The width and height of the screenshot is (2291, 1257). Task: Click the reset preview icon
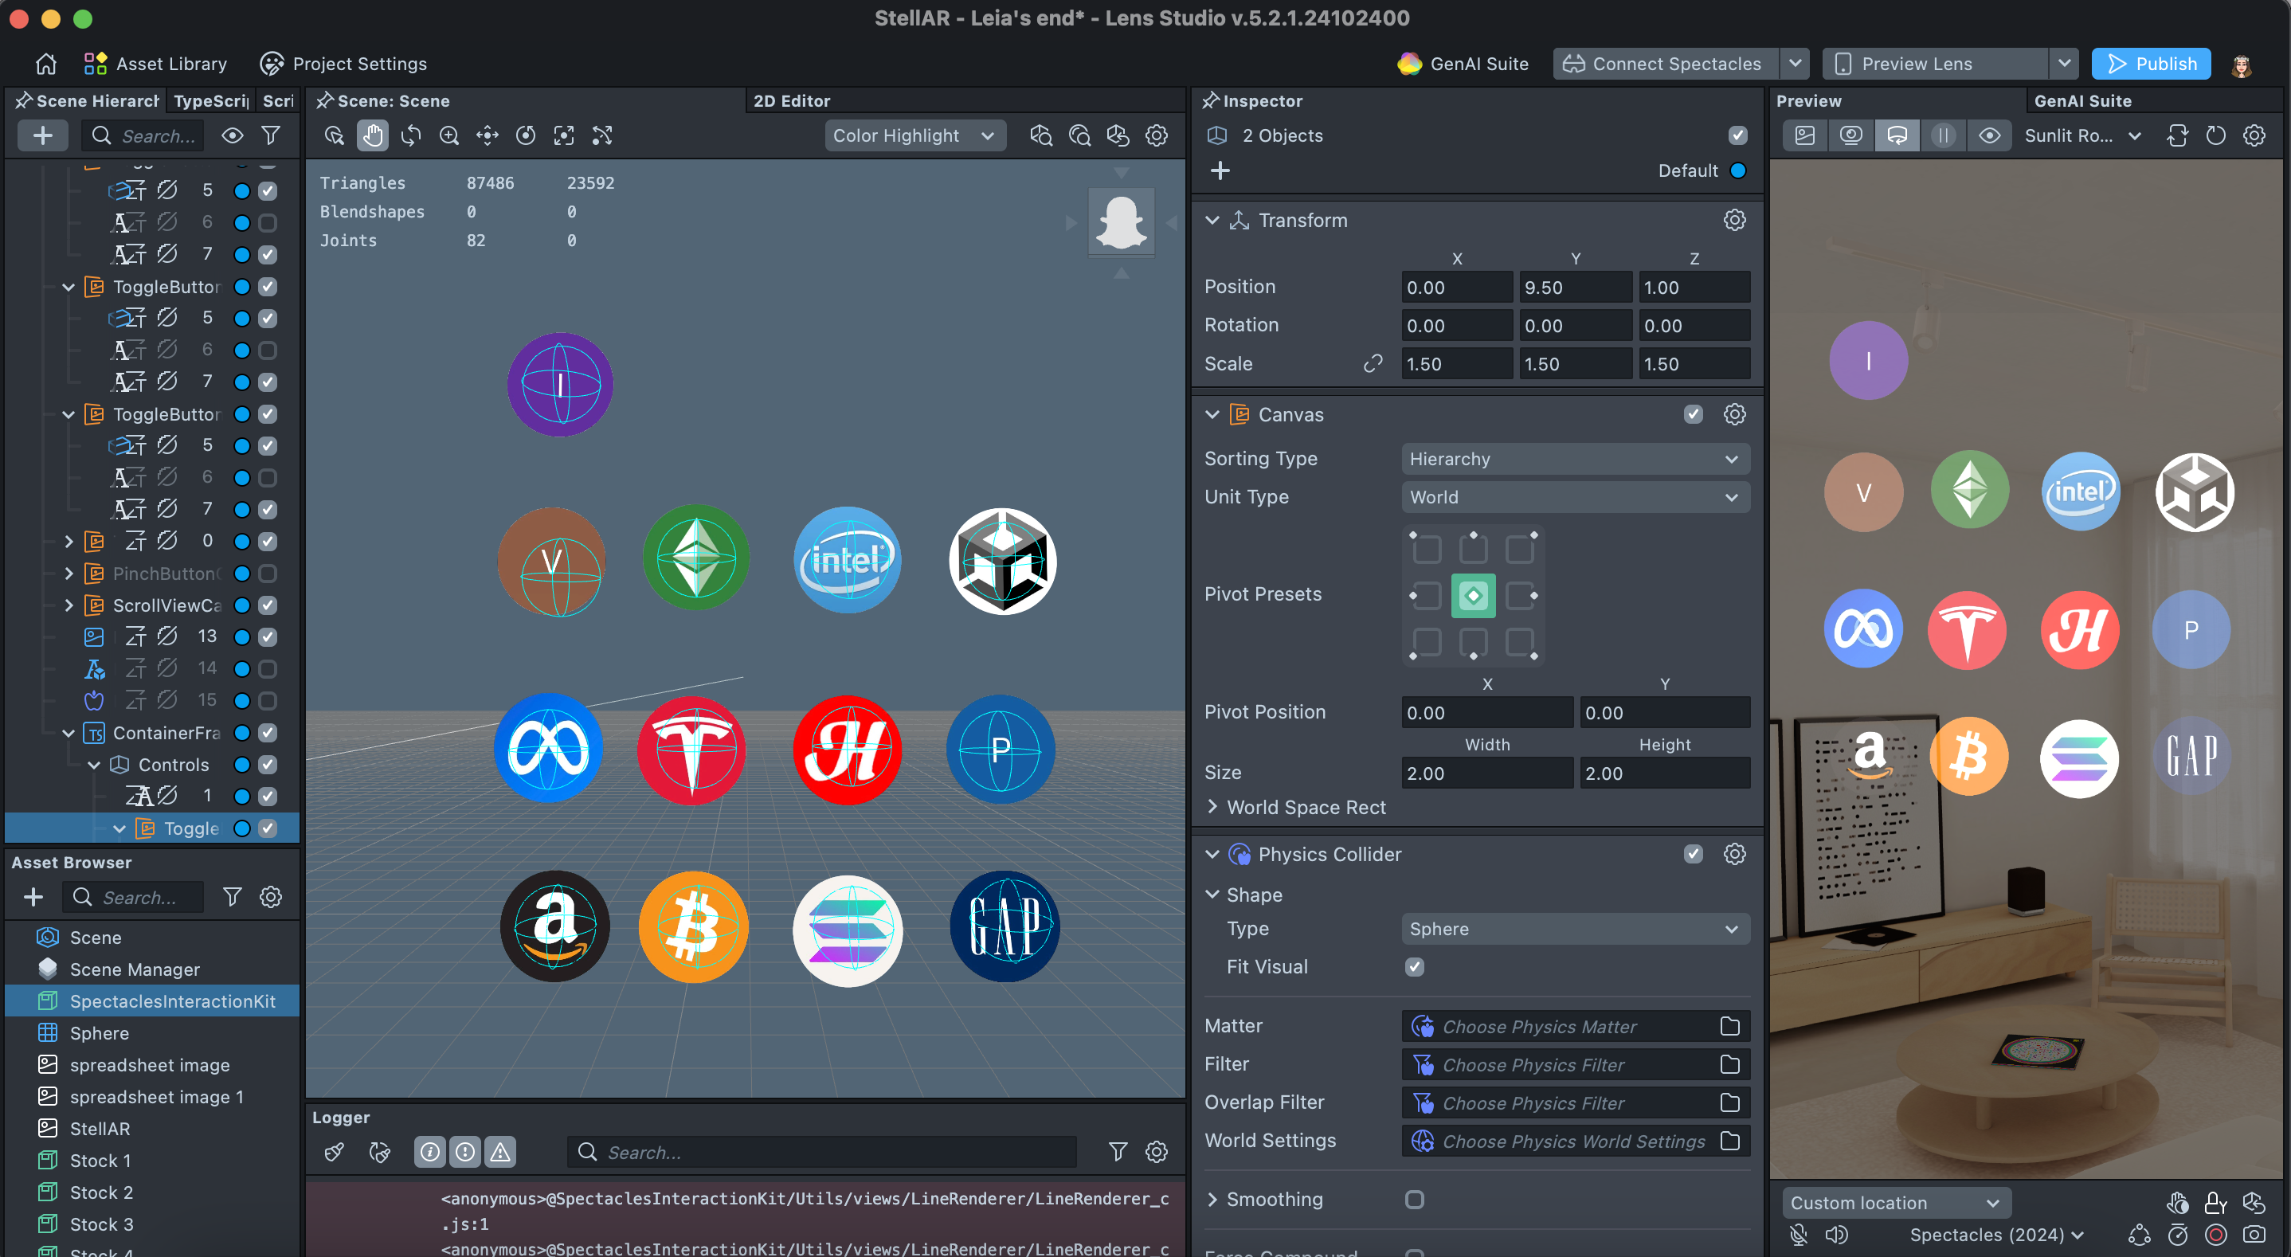(x=2215, y=135)
